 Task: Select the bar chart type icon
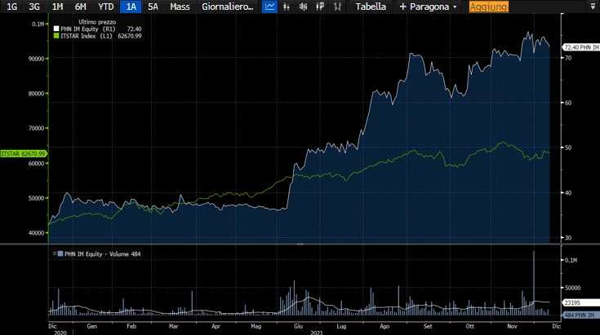pos(287,7)
